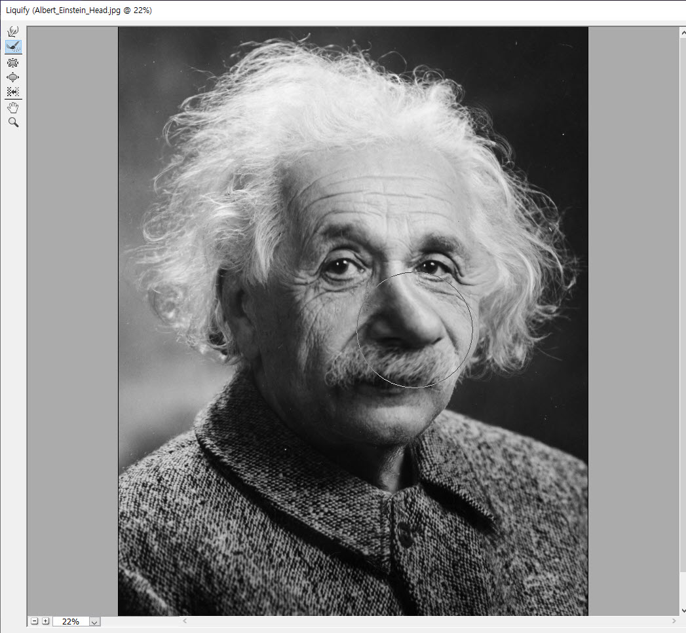686x633 pixels.
Task: Select the Zoom magnifier tool
Action: coord(13,122)
